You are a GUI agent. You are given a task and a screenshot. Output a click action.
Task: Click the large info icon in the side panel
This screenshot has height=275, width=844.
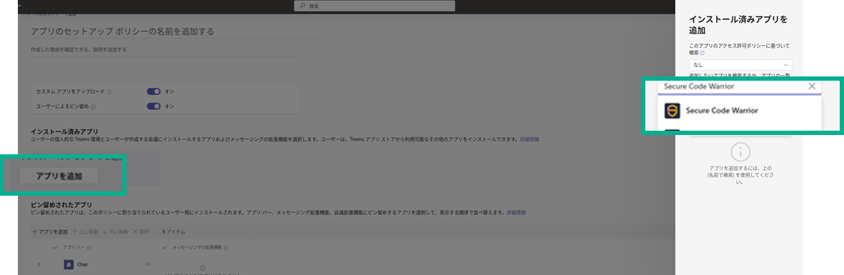coord(740,152)
